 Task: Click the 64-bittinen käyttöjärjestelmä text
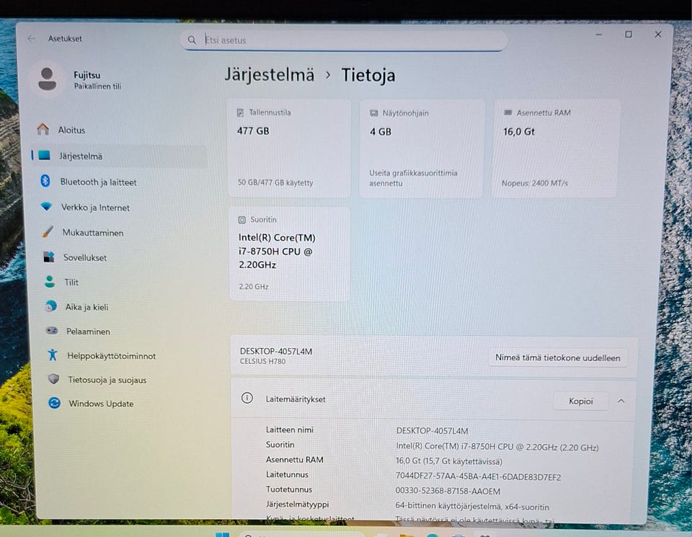pos(472,507)
